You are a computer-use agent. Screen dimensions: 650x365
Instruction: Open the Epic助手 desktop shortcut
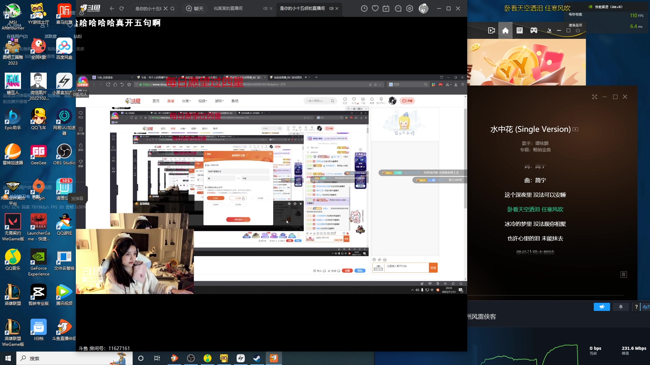[x=13, y=119]
